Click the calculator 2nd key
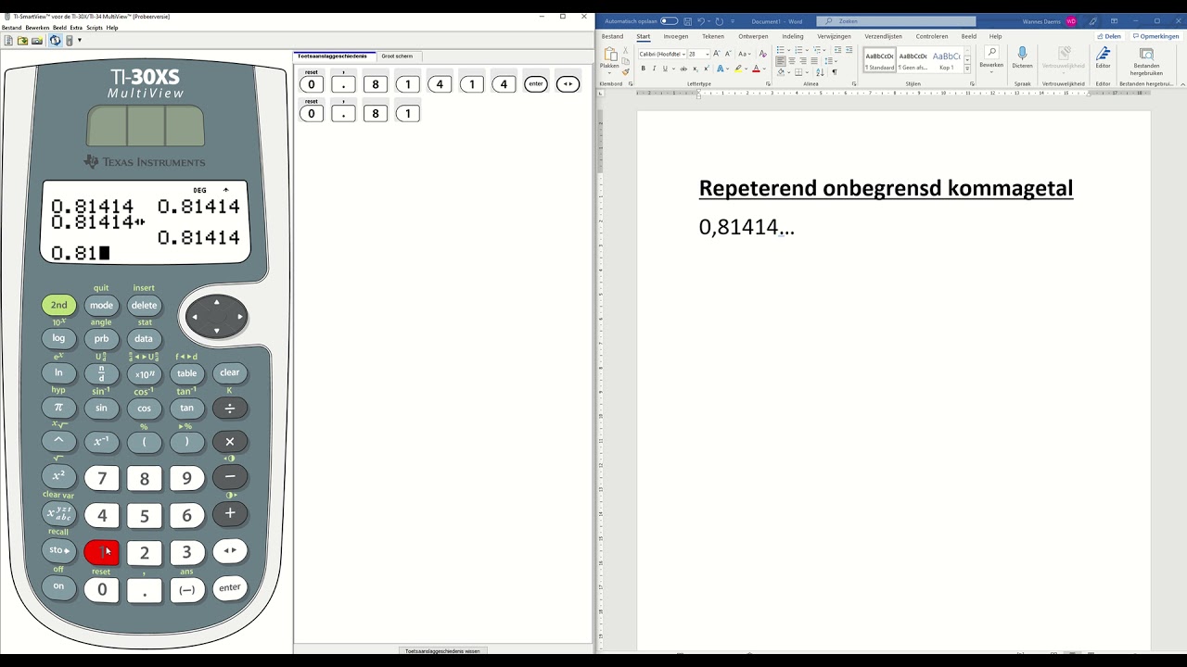Image resolution: width=1187 pixels, height=667 pixels. 58,305
